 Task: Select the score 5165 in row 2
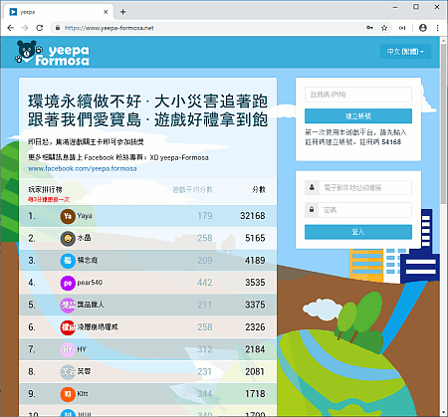[x=255, y=238]
